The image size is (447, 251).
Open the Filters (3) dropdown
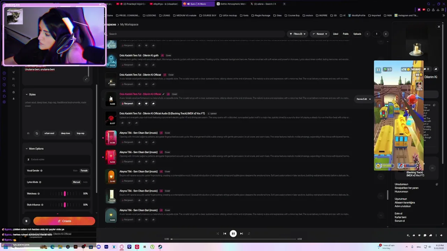298,34
